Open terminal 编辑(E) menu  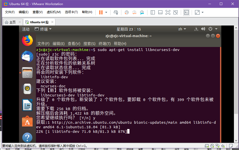(x=59, y=44)
